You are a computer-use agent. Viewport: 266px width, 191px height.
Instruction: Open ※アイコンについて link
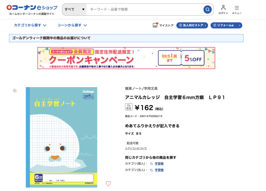(x=136, y=148)
